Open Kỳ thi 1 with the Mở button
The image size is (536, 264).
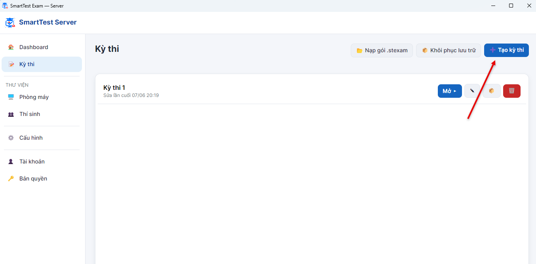click(x=450, y=91)
